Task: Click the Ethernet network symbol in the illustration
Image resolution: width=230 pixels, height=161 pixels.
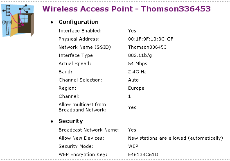Action: 7,10
